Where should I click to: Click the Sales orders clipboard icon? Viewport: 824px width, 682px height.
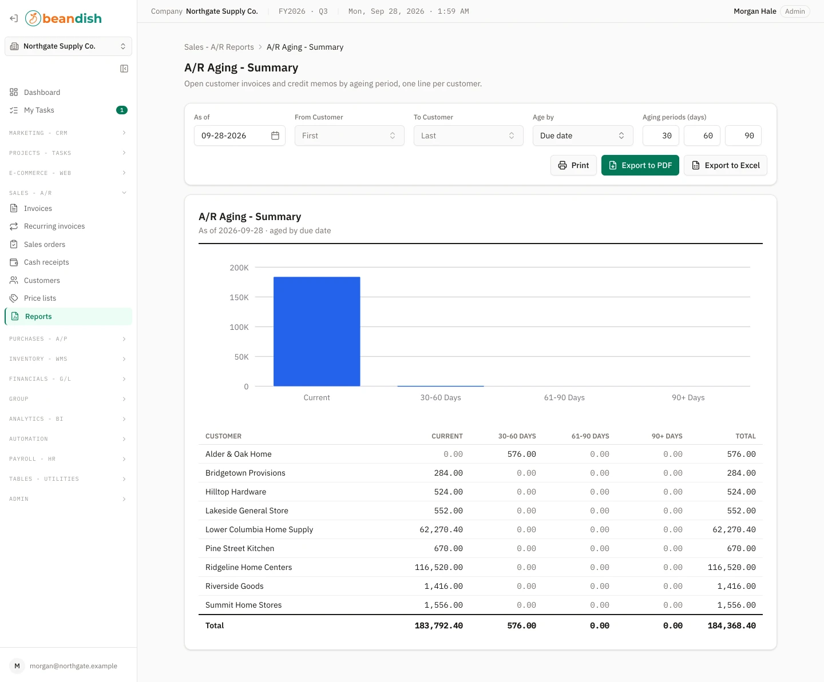point(14,244)
